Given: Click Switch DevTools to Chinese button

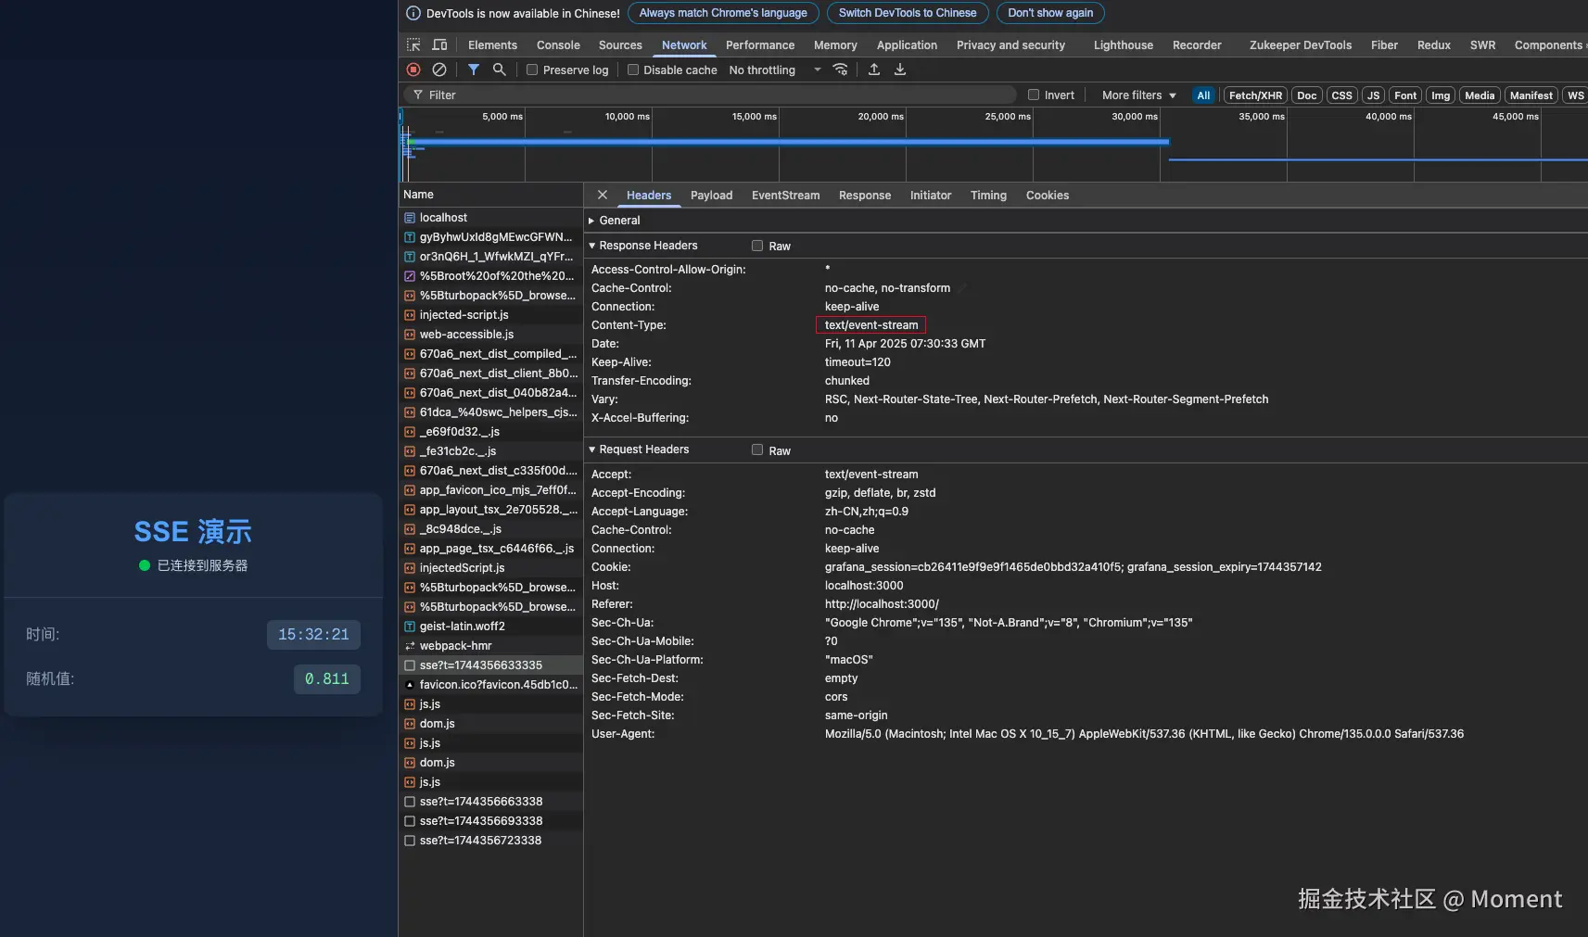Looking at the screenshot, I should [907, 13].
